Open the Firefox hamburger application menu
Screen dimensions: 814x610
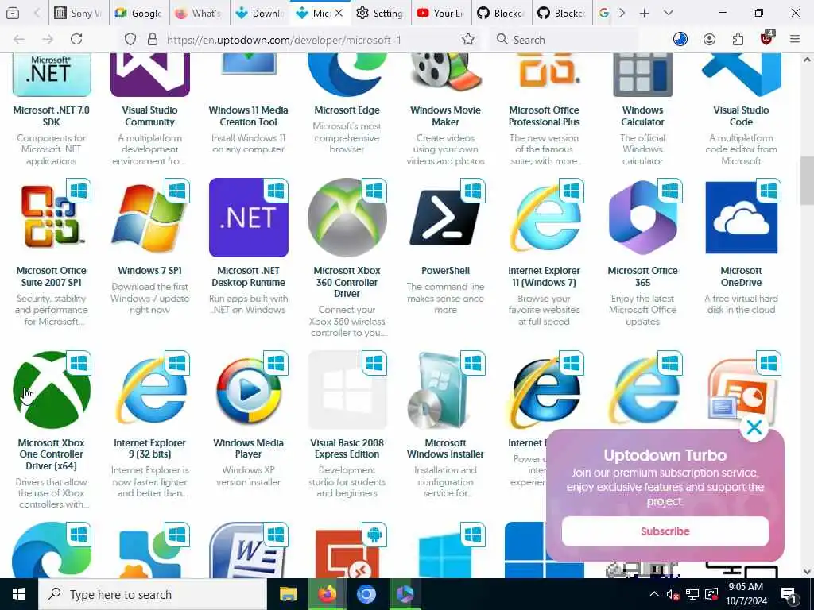795,40
